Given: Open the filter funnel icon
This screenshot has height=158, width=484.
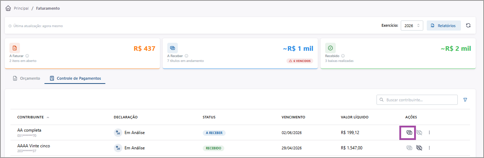Looking at the screenshot, I should click(465, 100).
